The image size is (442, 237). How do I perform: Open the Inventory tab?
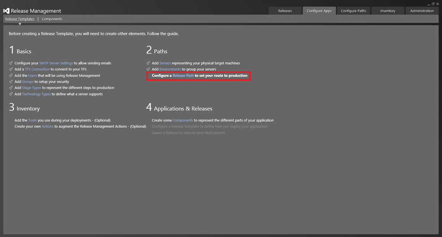click(x=388, y=11)
